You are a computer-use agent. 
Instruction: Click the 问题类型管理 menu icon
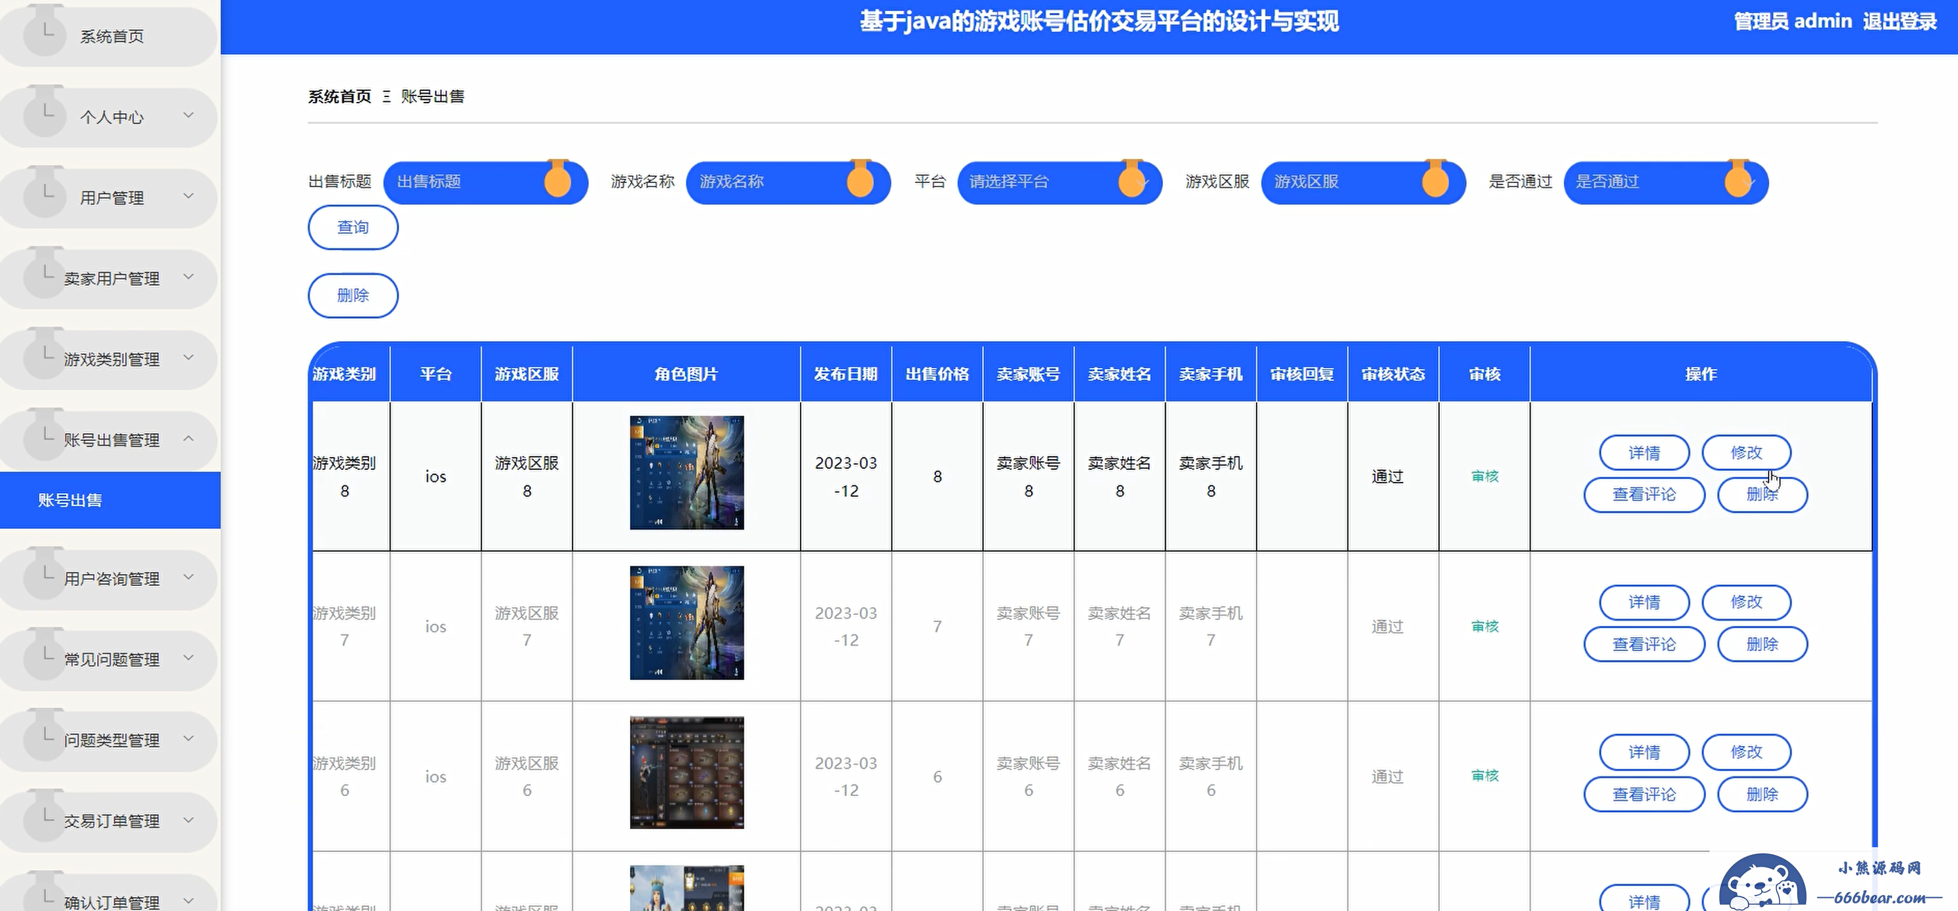(45, 736)
